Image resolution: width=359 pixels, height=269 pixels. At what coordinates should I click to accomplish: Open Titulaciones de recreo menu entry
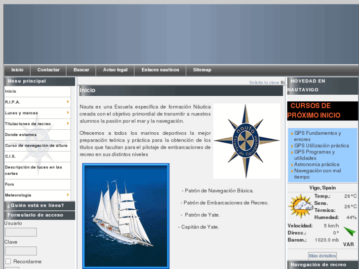[38, 124]
